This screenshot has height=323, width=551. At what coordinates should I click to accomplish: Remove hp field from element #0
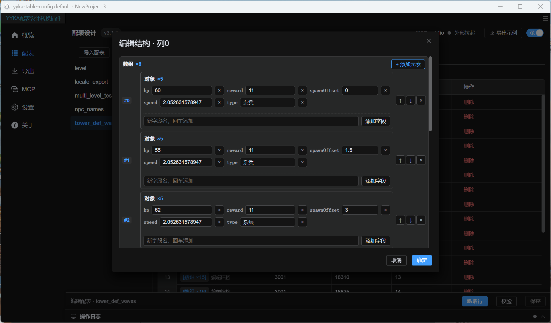pyautogui.click(x=219, y=90)
